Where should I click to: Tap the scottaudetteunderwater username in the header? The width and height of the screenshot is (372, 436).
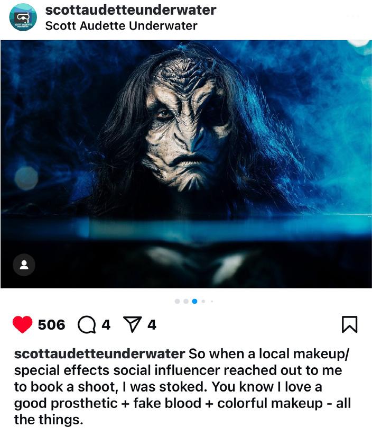[131, 10]
